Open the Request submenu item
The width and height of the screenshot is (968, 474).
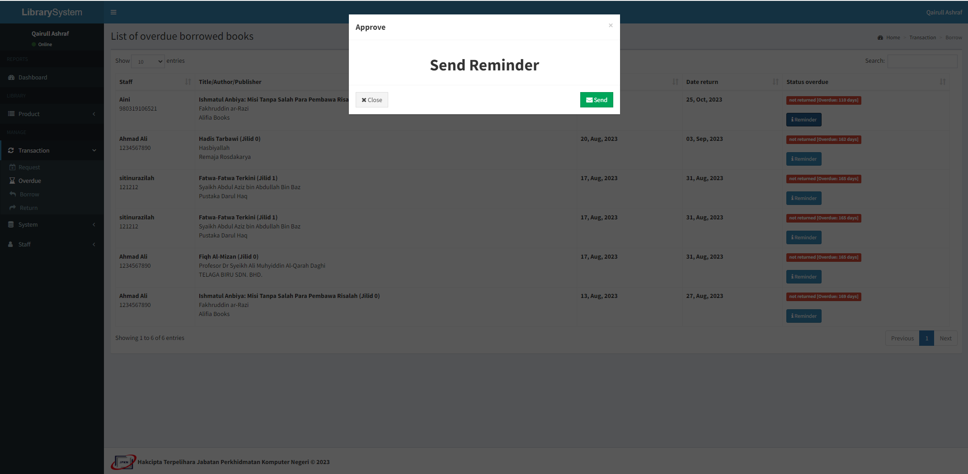29,167
